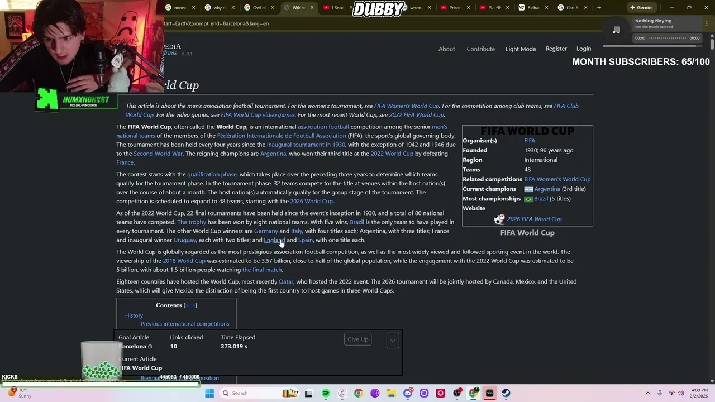Open OBS Studio taskbar icon
Image resolution: width=715 pixels, height=402 pixels.
(x=457, y=393)
